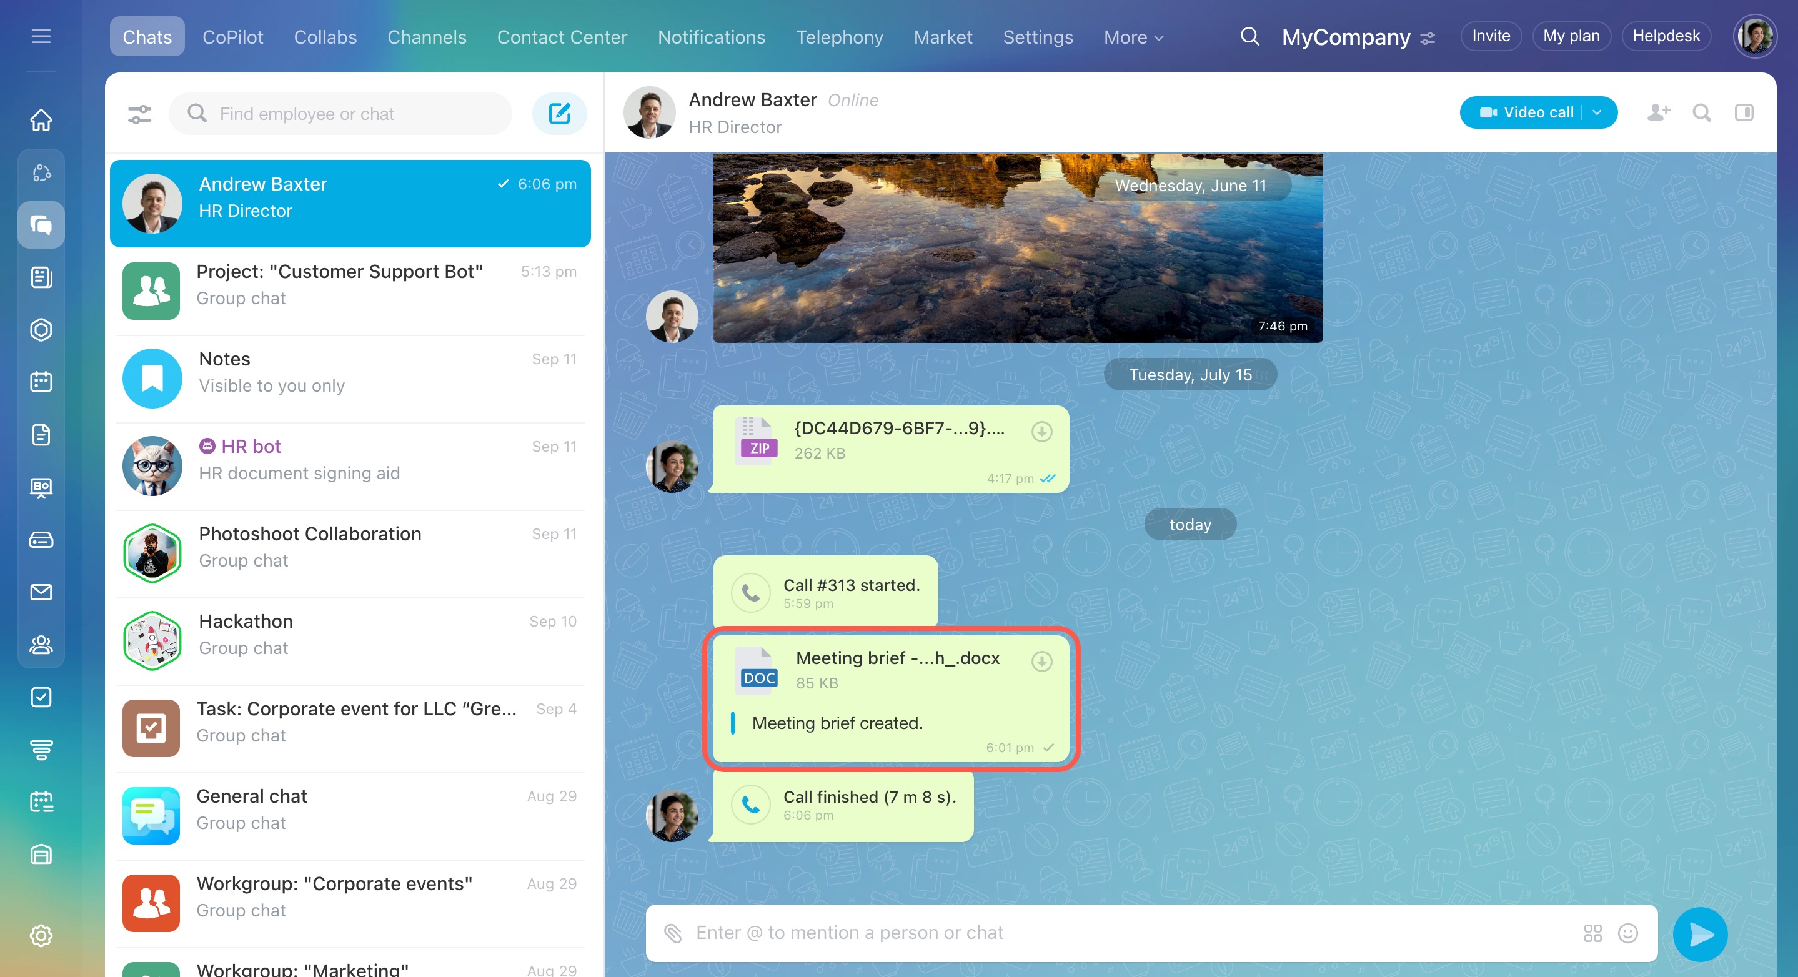The width and height of the screenshot is (1798, 977).
Task: Open the apps grid icon in message box
Action: point(1593,933)
